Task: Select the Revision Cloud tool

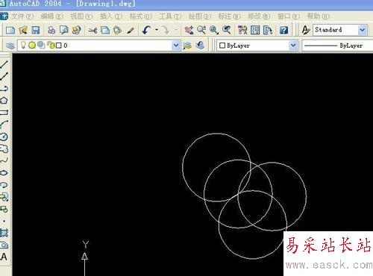Action: (4, 148)
